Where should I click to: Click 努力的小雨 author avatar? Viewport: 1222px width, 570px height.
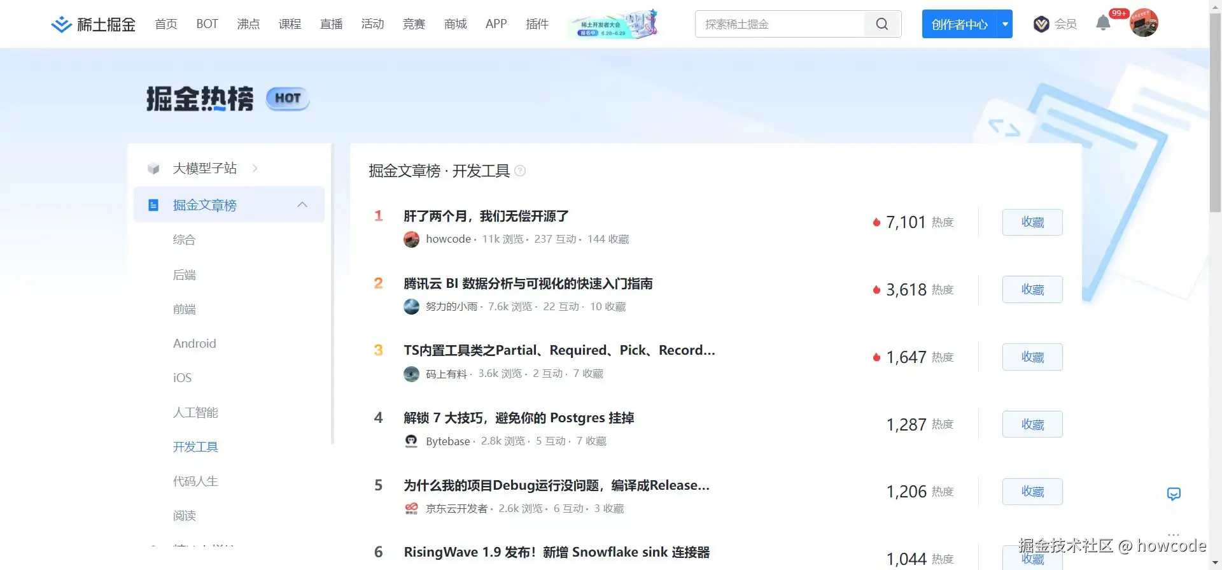411,307
